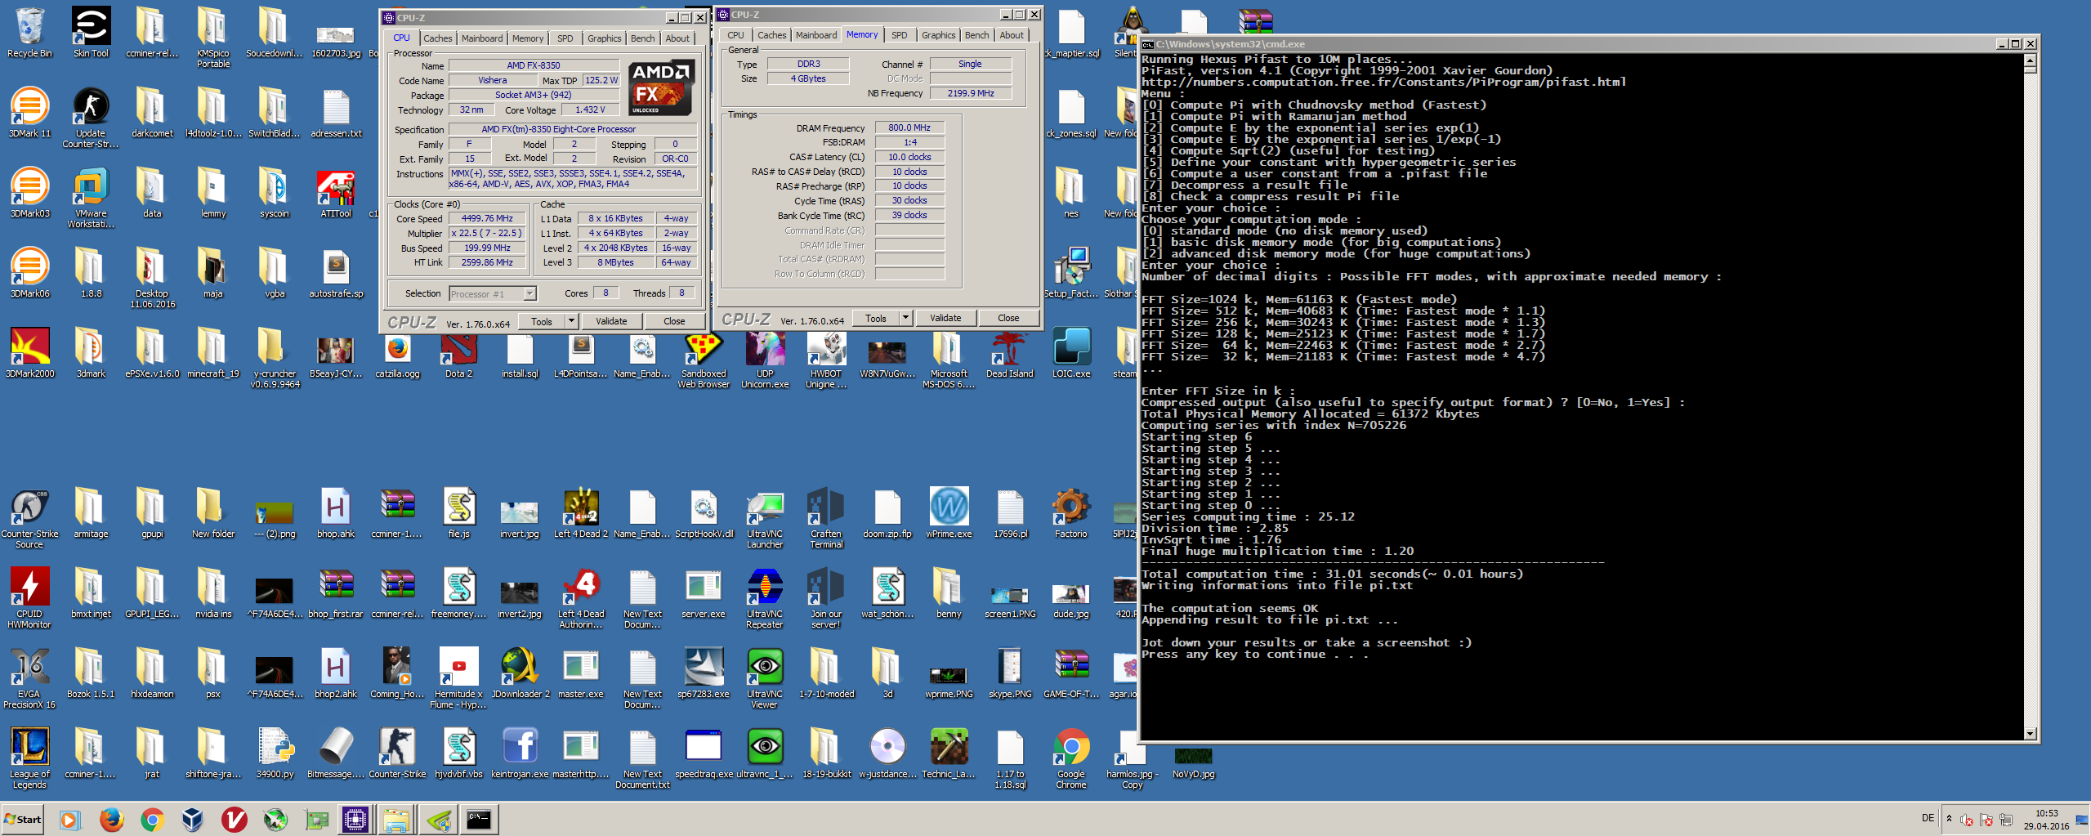Switch to Mainboard tab in left CPU-Z
Viewport: 2091px width, 836px height.
pos(482,38)
